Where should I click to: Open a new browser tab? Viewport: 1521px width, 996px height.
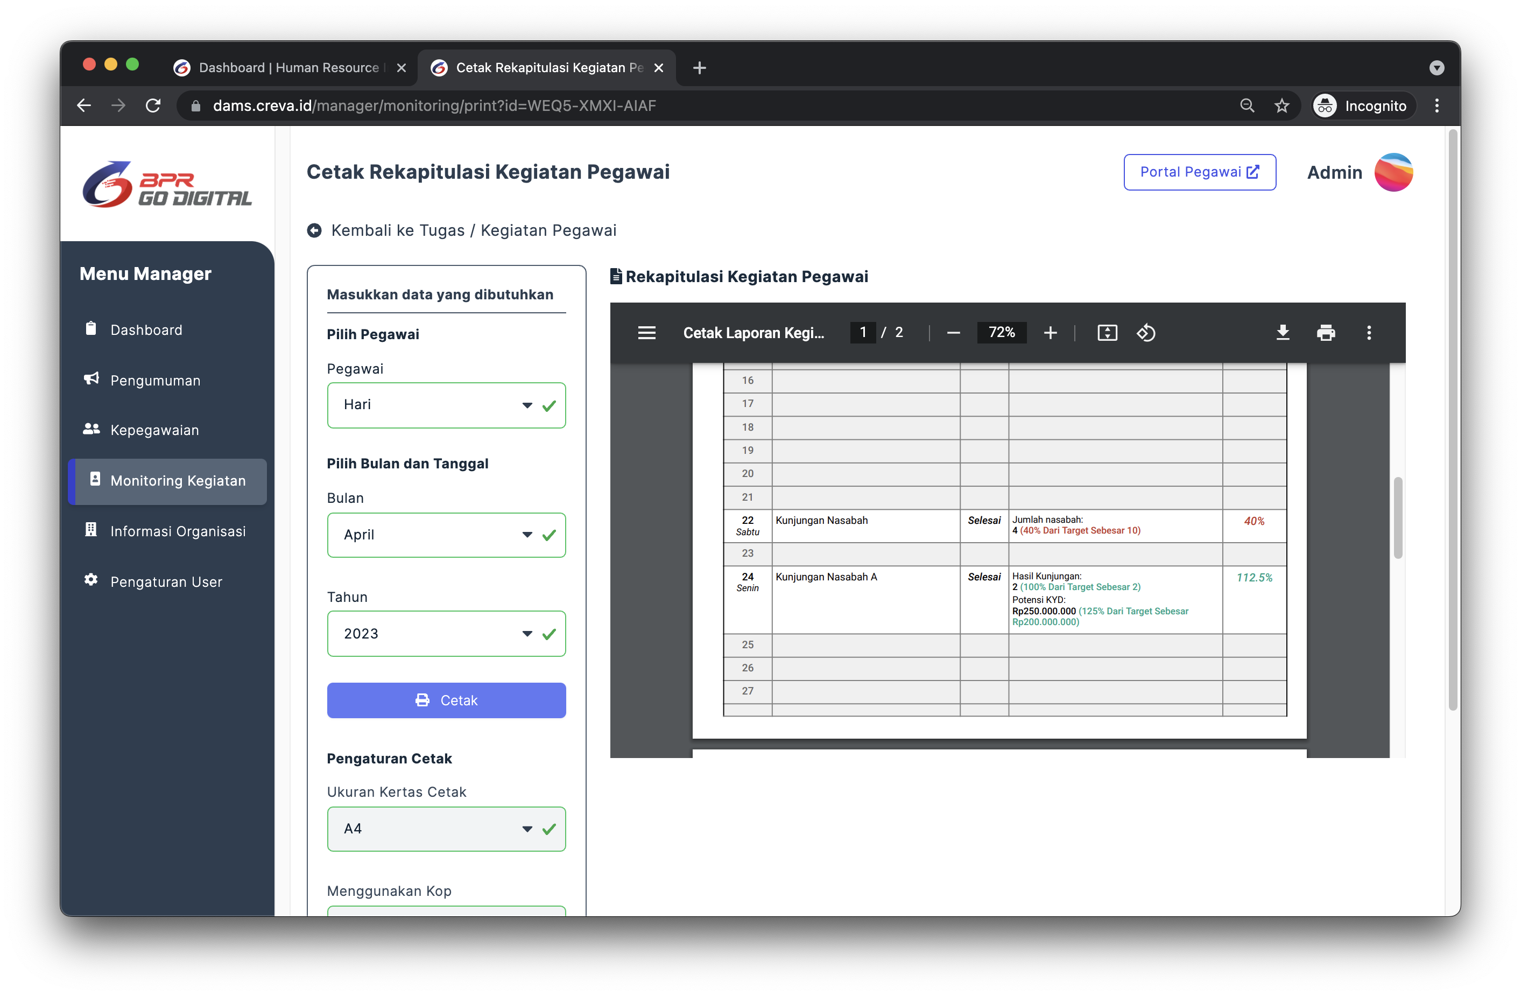pos(699,67)
